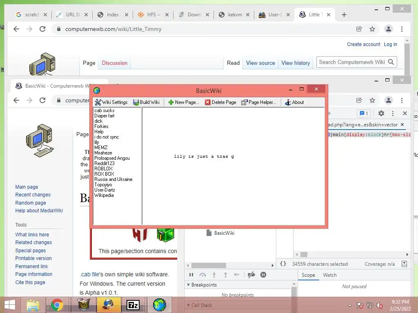Reload the Little_Timmy wiki page

[42, 29]
